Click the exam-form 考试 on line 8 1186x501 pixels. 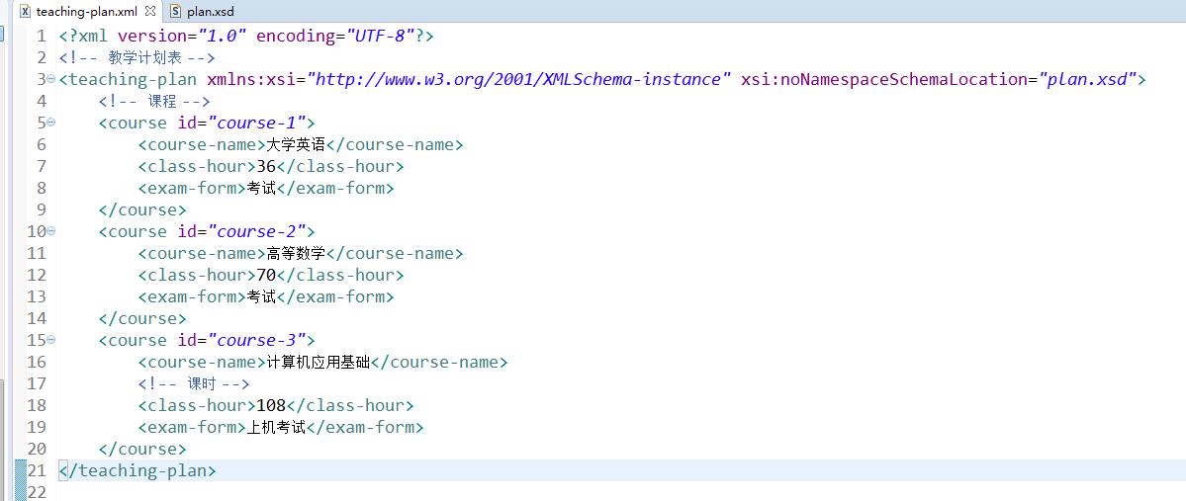[x=261, y=188]
